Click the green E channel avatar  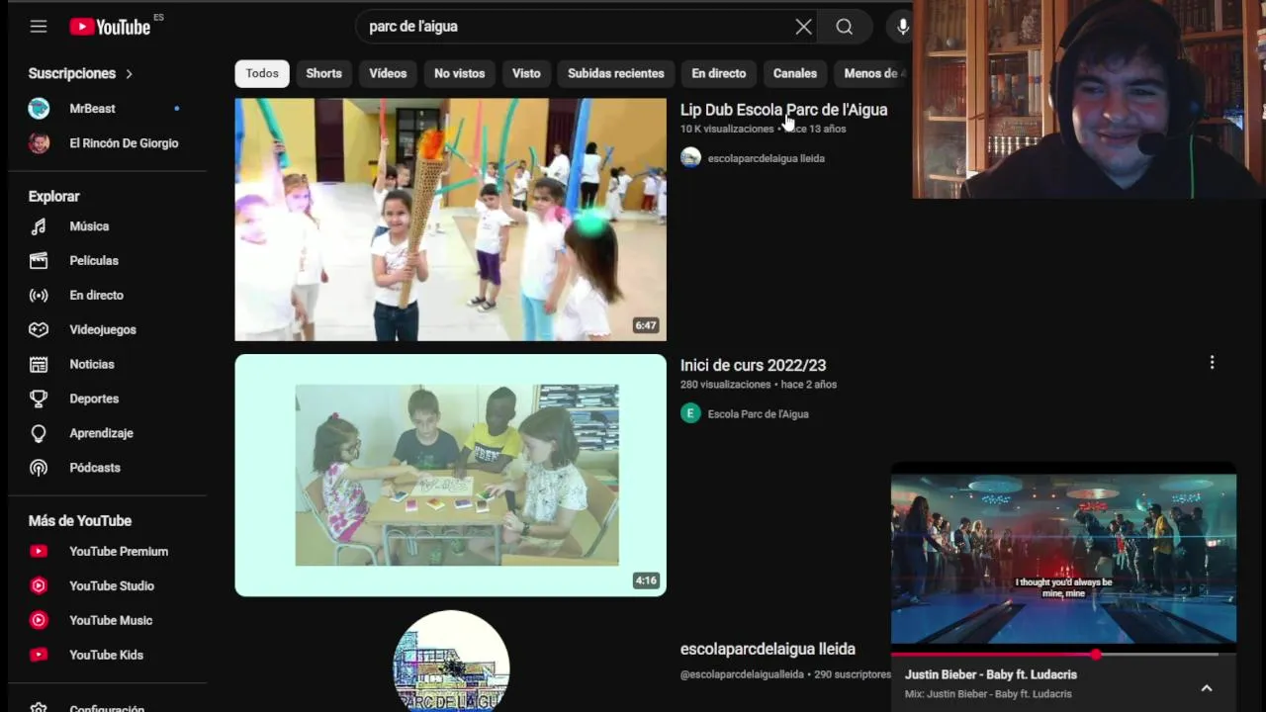(690, 413)
